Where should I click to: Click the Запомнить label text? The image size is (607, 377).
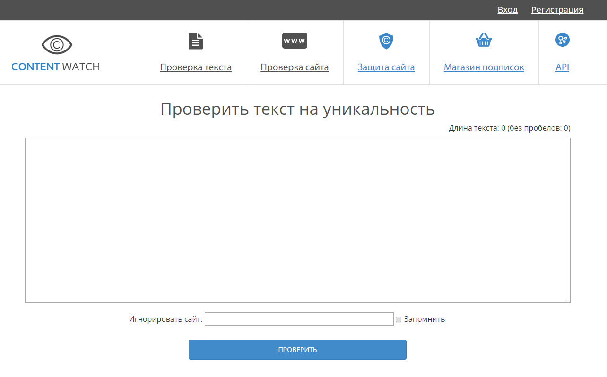pyautogui.click(x=424, y=319)
